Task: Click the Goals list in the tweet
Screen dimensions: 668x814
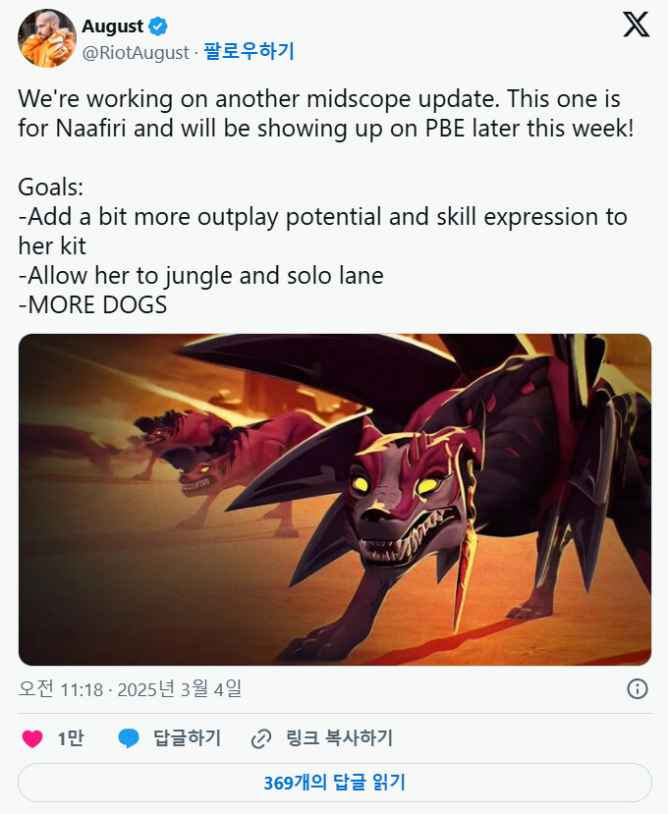Action: (322, 245)
